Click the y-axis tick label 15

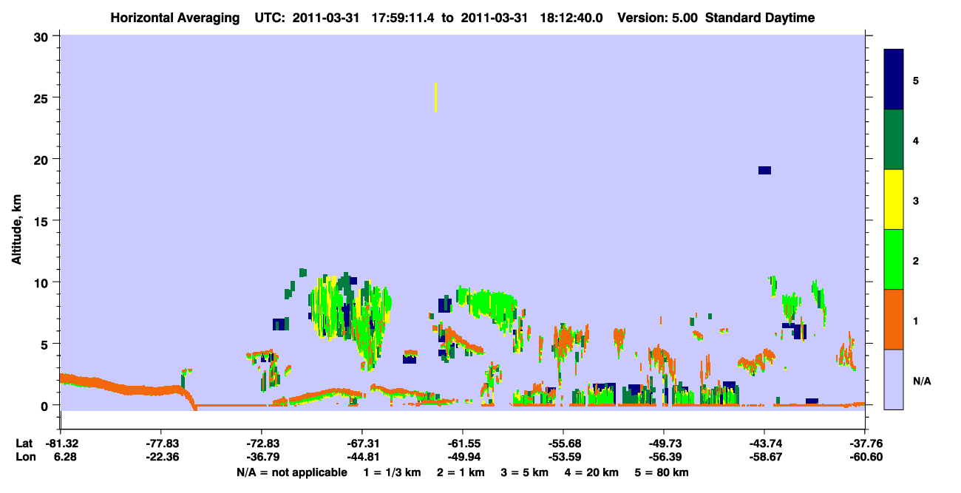coord(42,221)
